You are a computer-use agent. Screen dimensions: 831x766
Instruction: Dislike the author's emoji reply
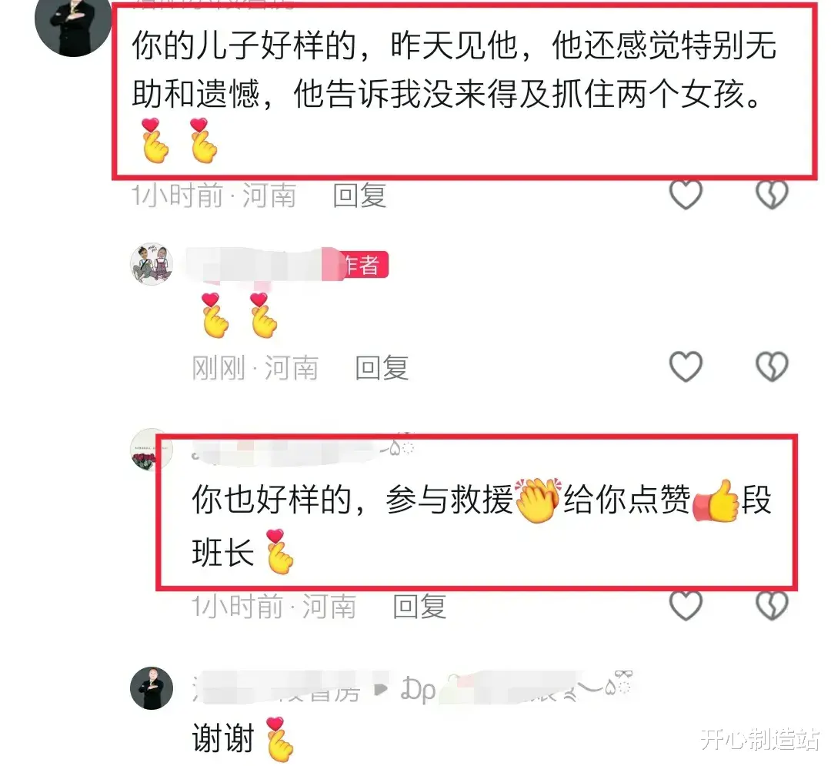pos(772,366)
